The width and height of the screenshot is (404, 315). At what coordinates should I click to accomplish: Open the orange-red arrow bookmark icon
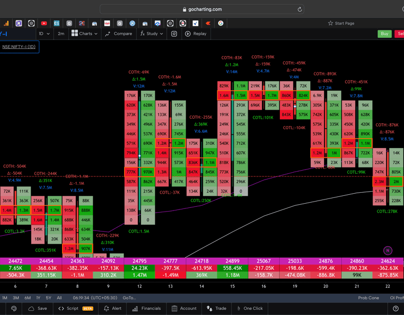[x=208, y=24]
